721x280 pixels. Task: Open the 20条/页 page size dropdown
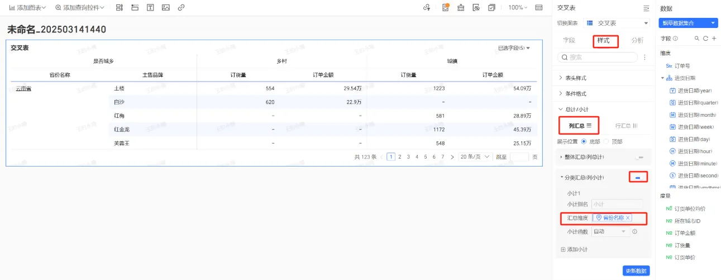pos(476,157)
